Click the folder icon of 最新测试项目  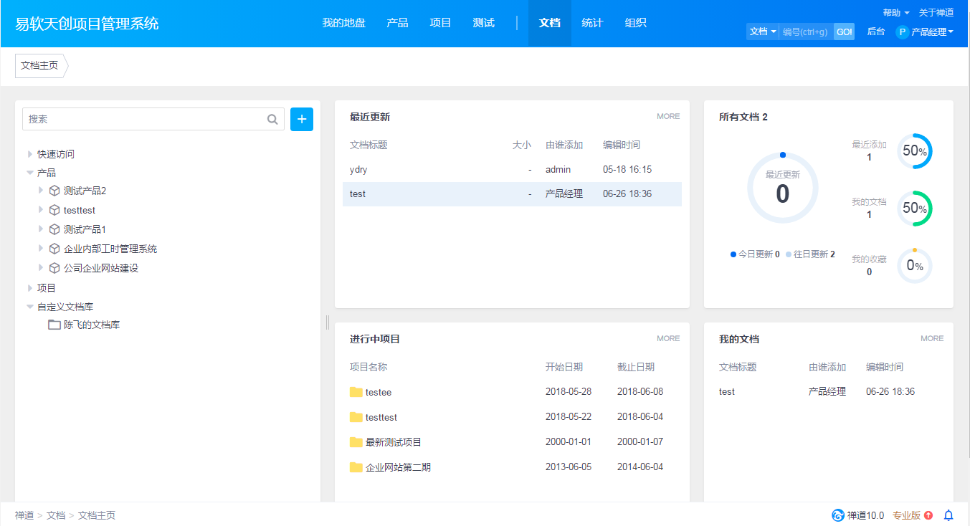tap(356, 442)
